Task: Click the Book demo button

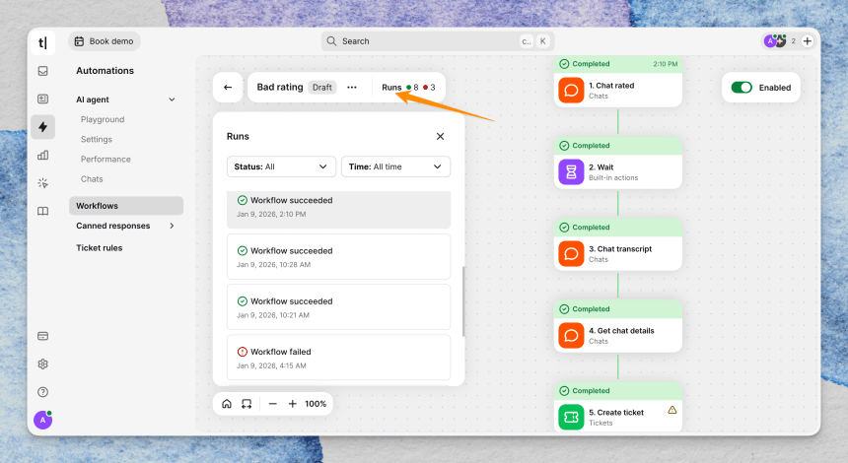Action: click(105, 41)
